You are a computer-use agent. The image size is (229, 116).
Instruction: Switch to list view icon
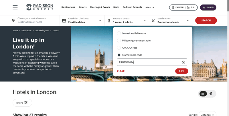coord(203,93)
